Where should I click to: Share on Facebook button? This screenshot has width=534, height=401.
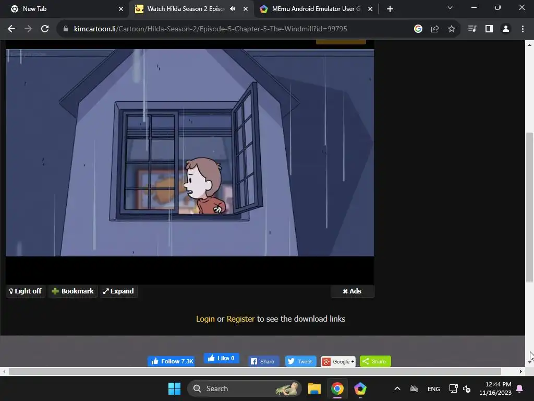[x=263, y=361]
